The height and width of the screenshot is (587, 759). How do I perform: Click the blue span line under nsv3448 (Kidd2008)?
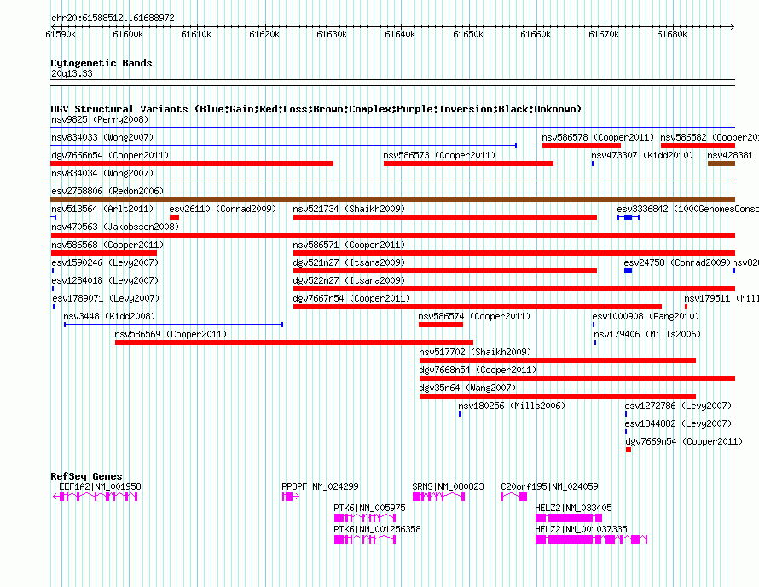173,325
